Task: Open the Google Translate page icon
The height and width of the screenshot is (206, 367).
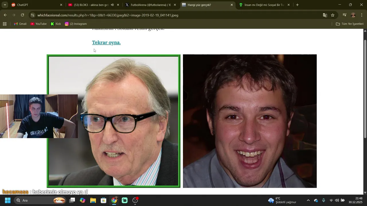Action: point(325,15)
